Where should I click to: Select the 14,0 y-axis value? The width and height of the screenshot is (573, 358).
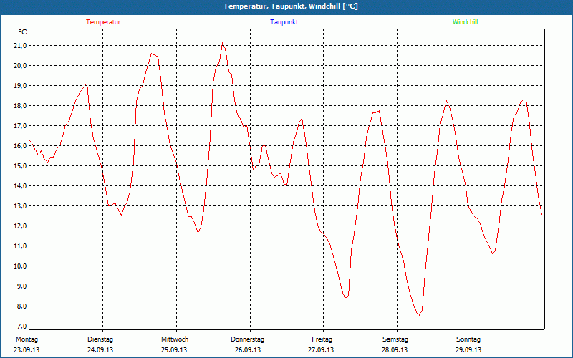(19, 186)
